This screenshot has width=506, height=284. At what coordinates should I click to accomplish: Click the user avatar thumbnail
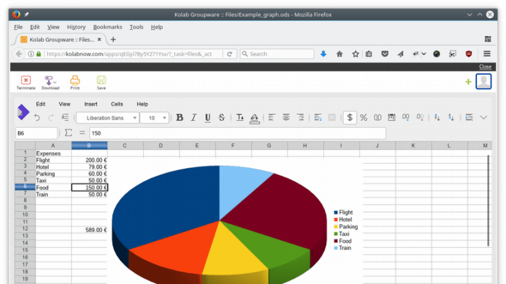click(x=484, y=81)
